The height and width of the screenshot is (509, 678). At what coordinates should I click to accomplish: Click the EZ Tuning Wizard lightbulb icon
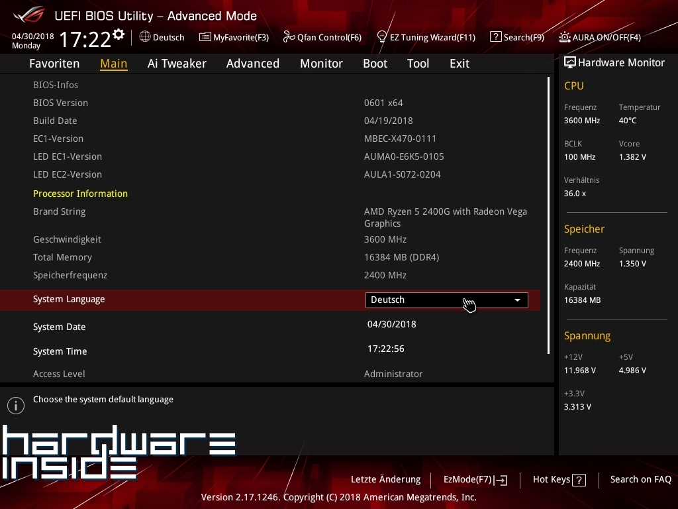click(x=382, y=37)
